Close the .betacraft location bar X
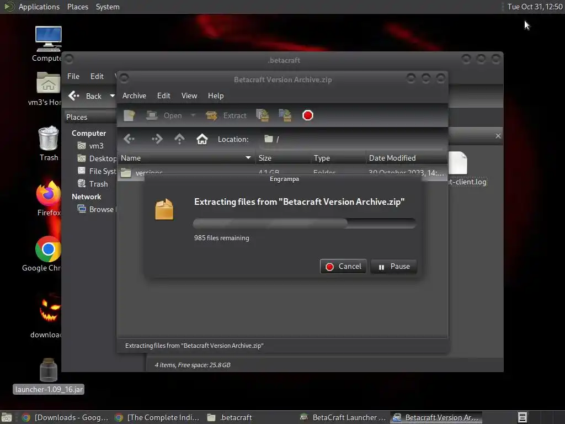The width and height of the screenshot is (565, 424). 498,136
